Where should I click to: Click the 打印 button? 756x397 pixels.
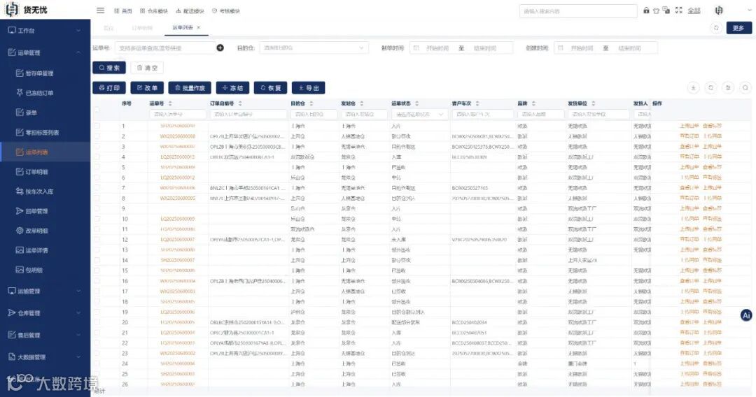[109, 87]
